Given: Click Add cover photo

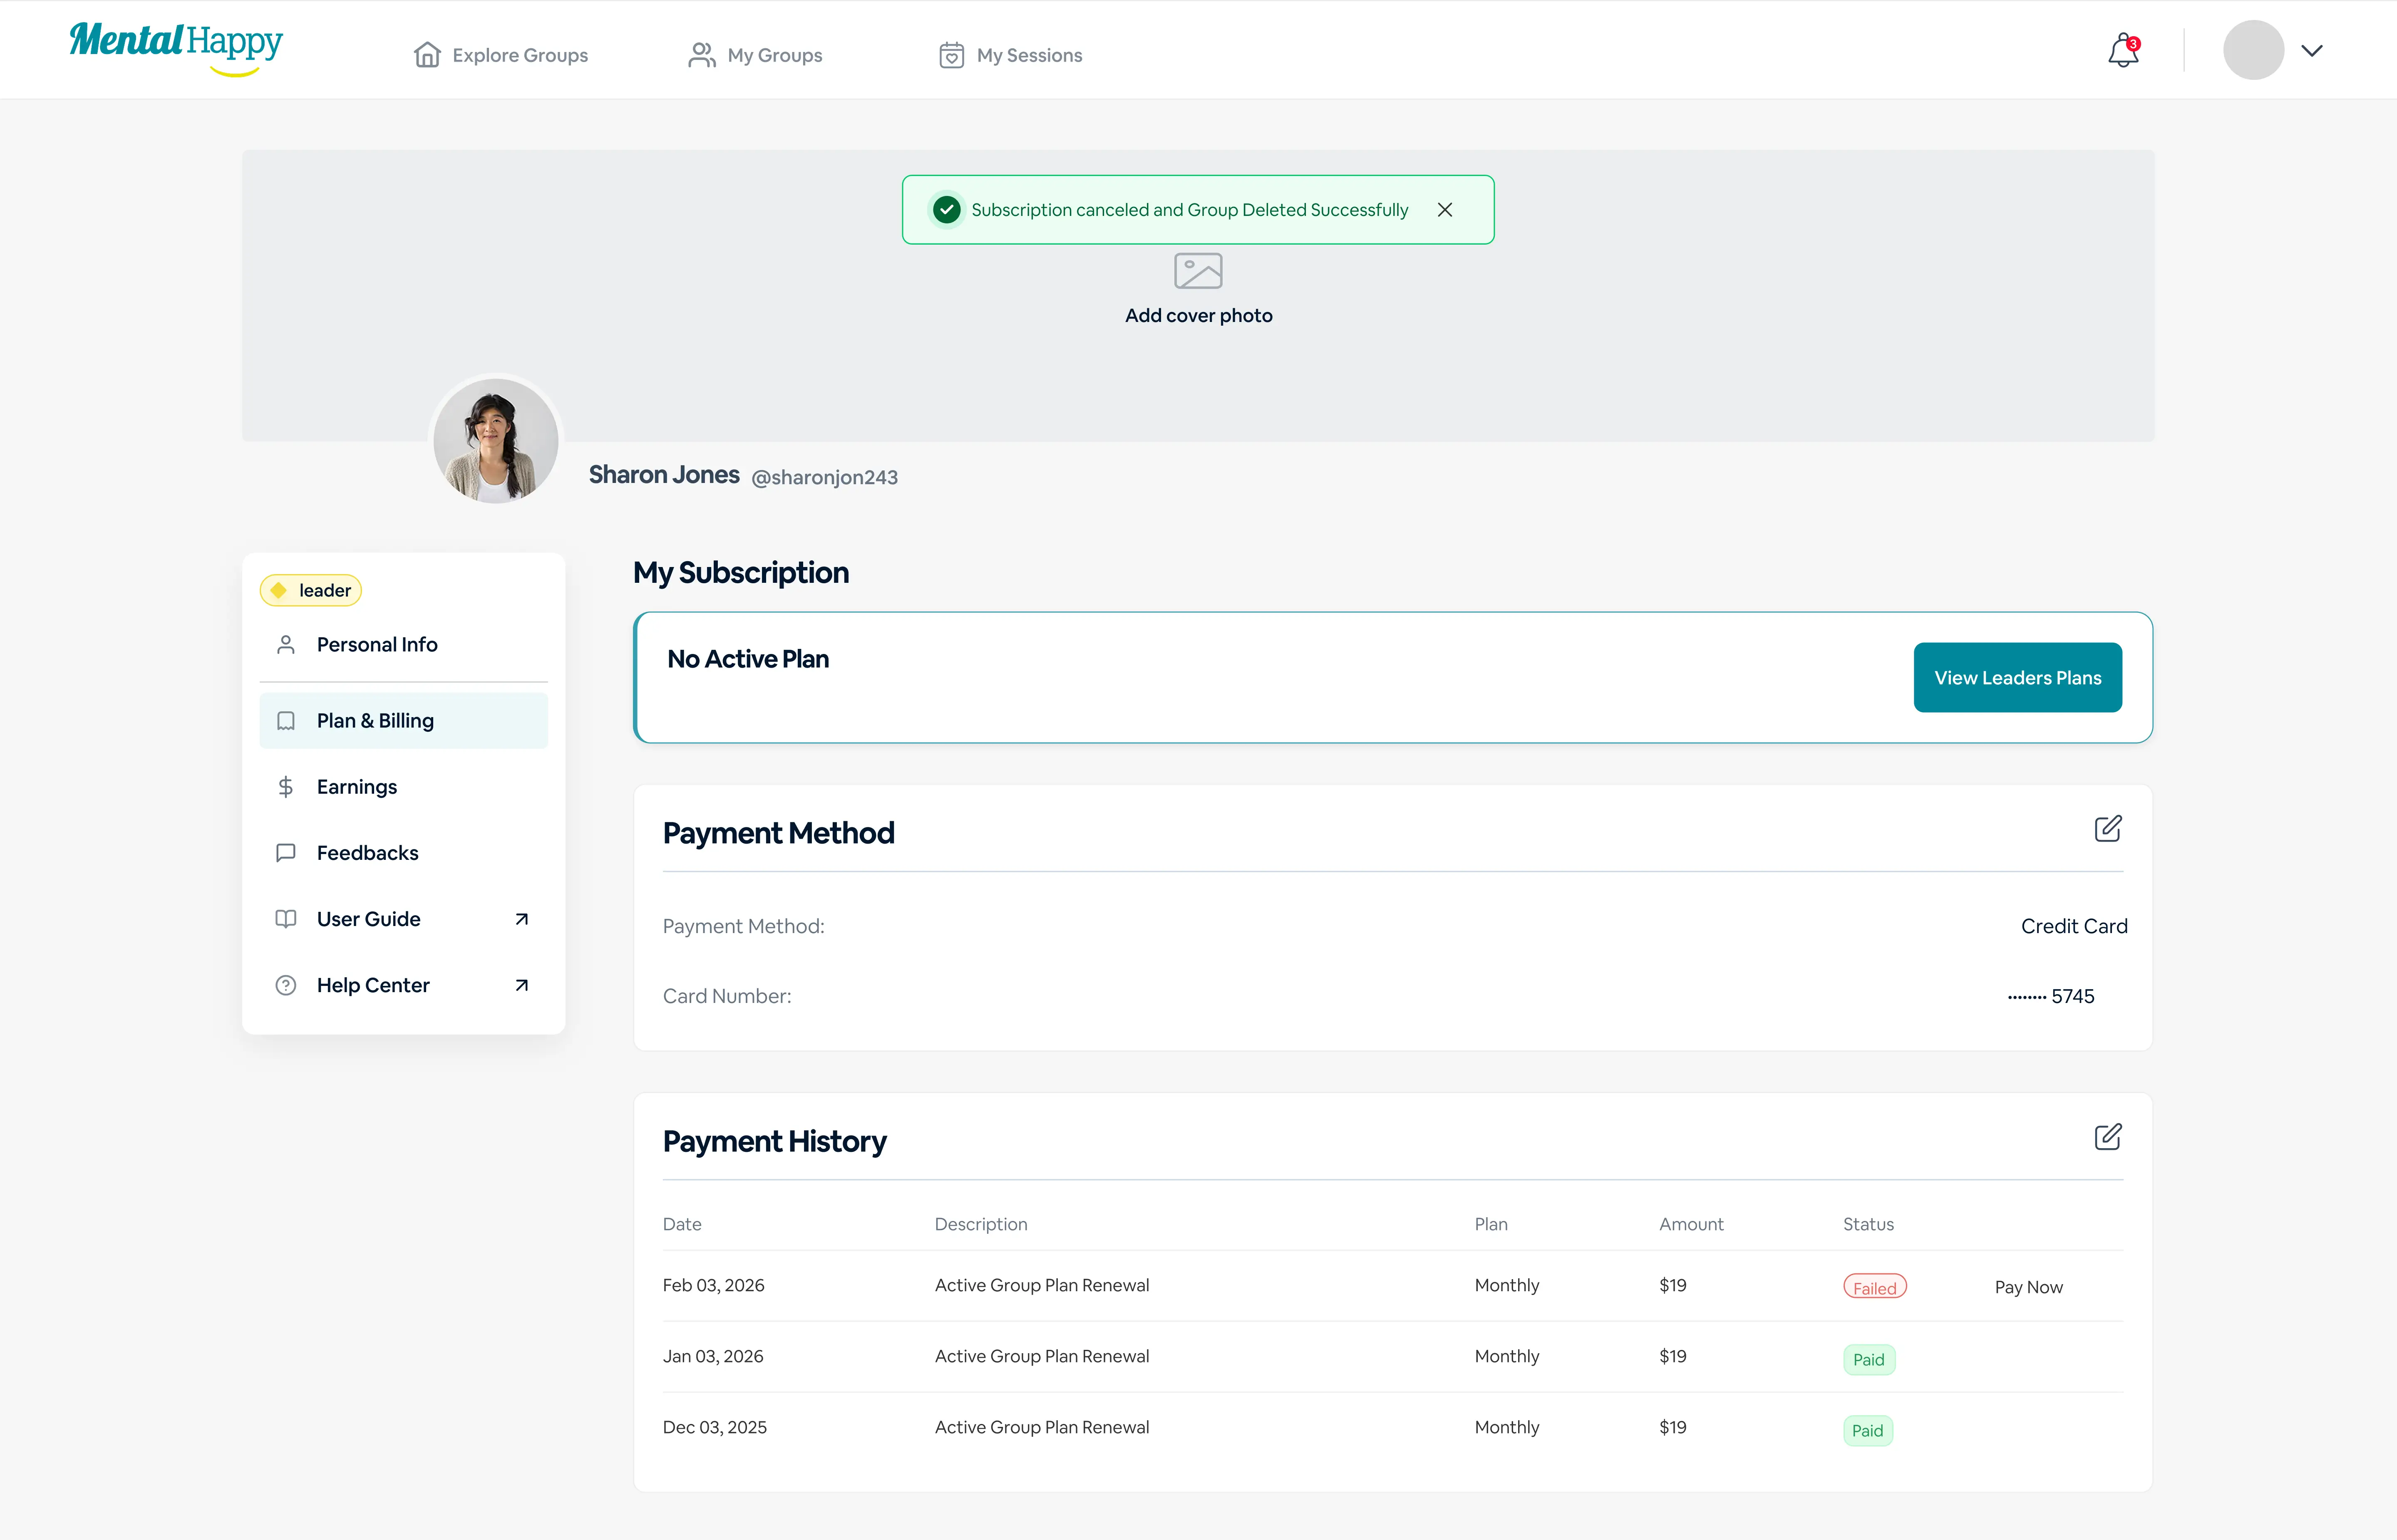Looking at the screenshot, I should (x=1198, y=316).
